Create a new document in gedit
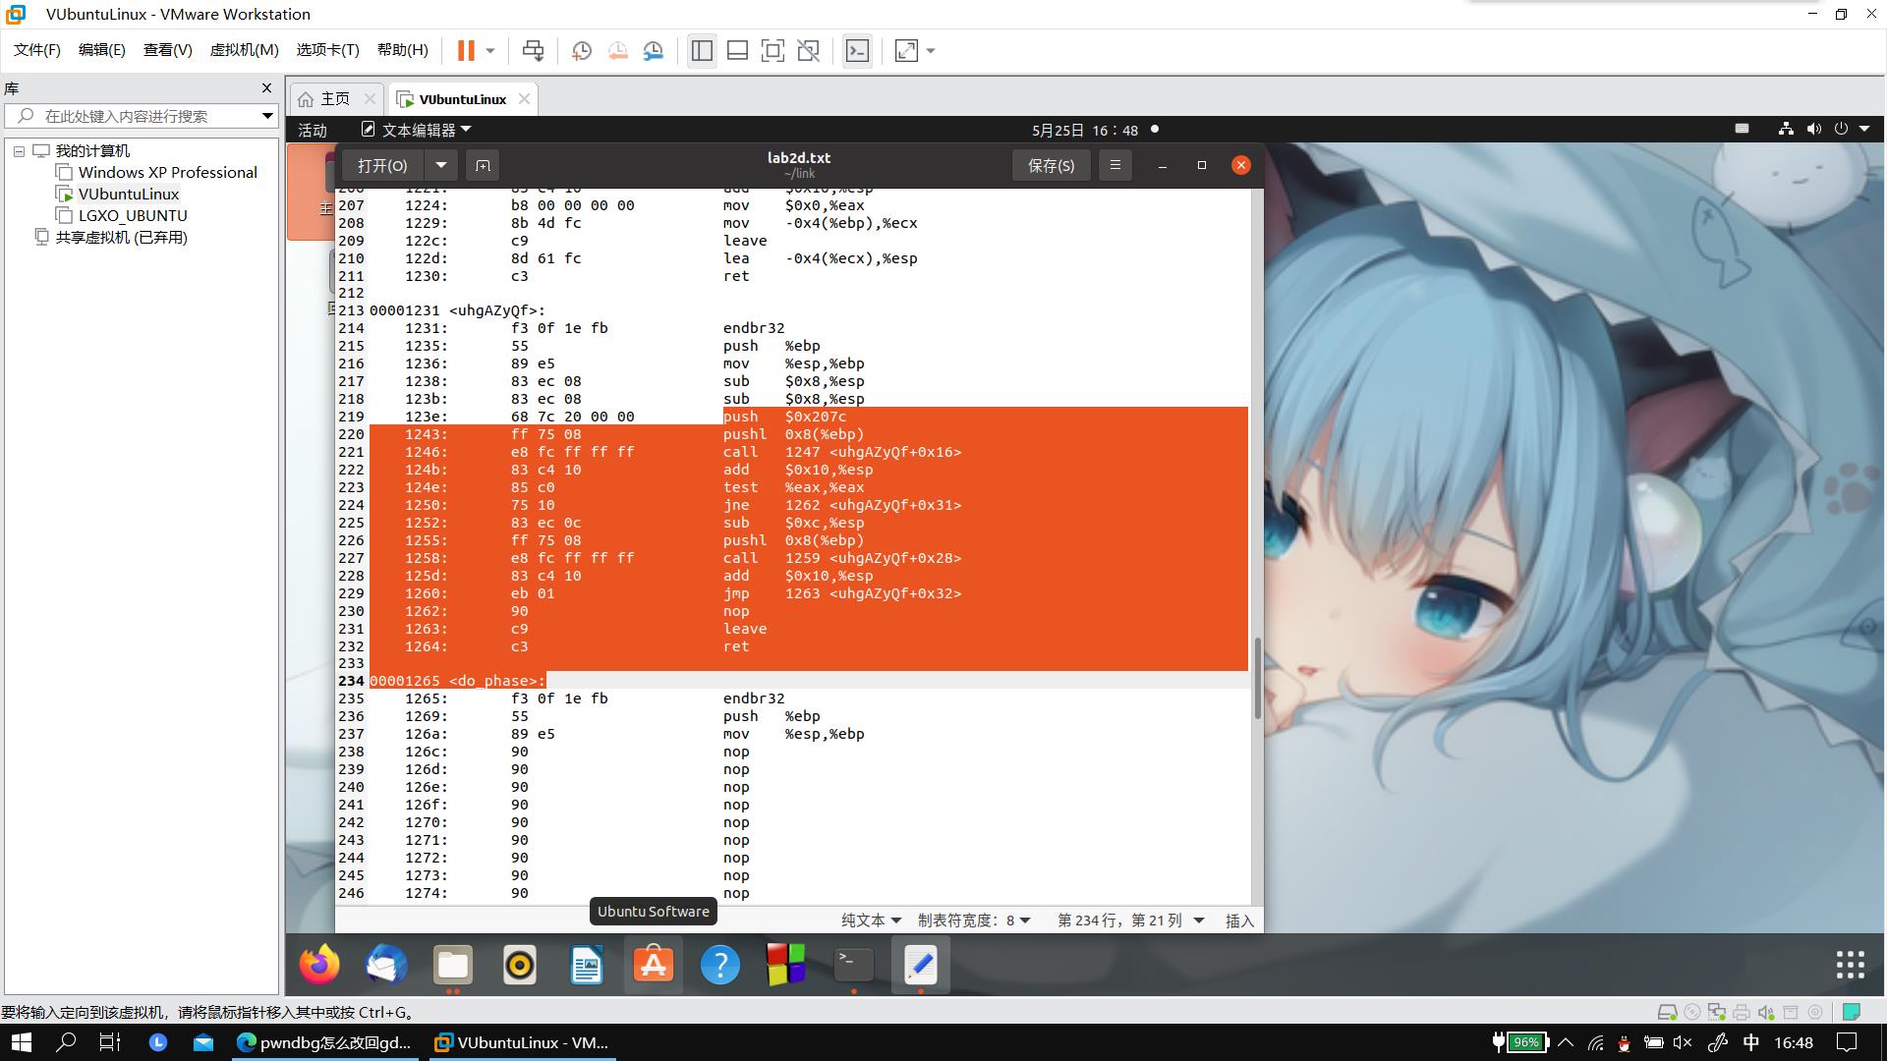Screen dimensions: 1887x1061 pyautogui.click(x=483, y=165)
